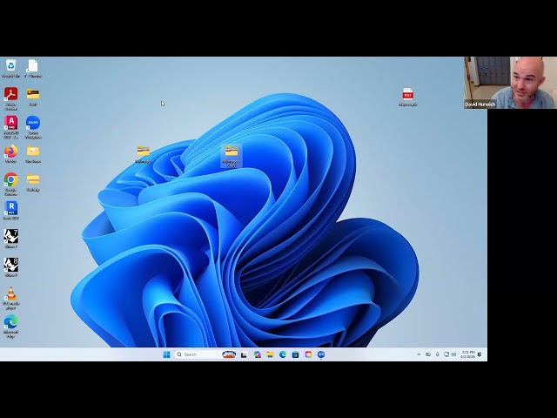Launch Rhino 8 from the desktop
Image resolution: width=557 pixels, height=418 pixels.
[x=11, y=267]
